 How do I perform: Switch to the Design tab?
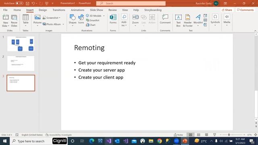(x=43, y=10)
